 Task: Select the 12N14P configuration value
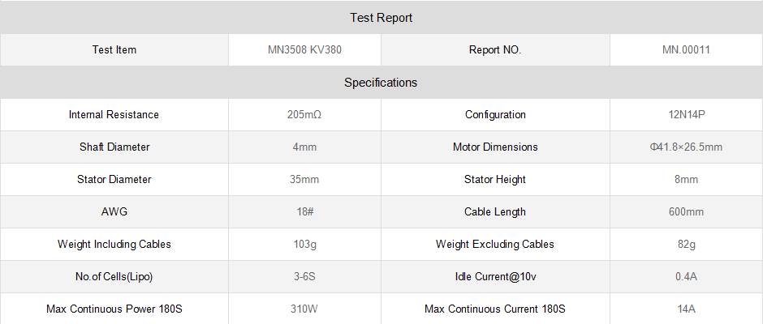pyautogui.click(x=686, y=115)
